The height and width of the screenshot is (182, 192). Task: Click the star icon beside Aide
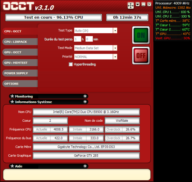pos(12,166)
